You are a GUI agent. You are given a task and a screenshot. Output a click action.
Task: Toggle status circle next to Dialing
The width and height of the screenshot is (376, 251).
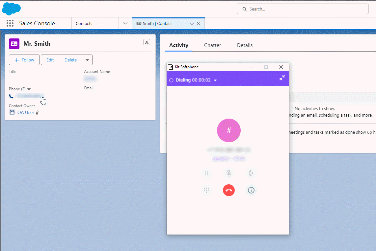(171, 80)
